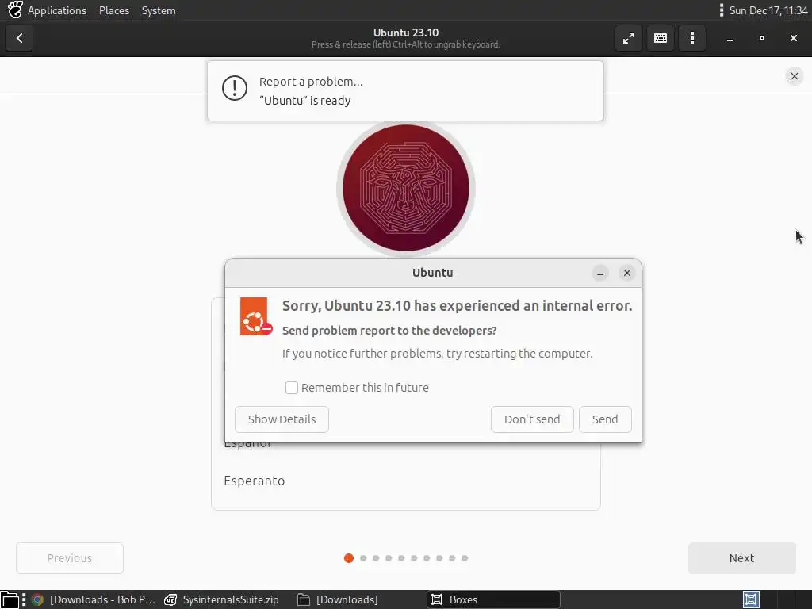Choose Don't send in the error dialog
Viewport: 812px width, 609px height.
[532, 419]
